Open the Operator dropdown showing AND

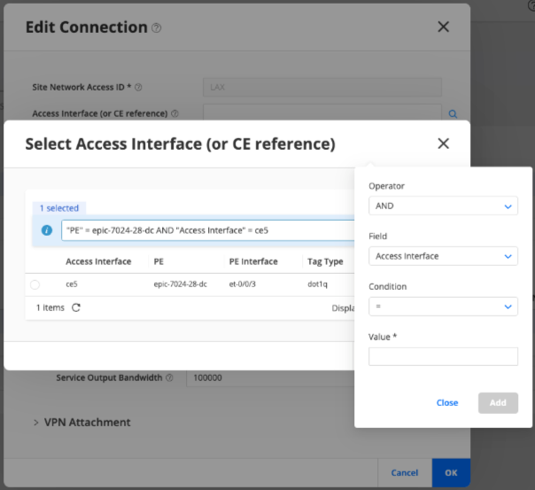(x=443, y=206)
